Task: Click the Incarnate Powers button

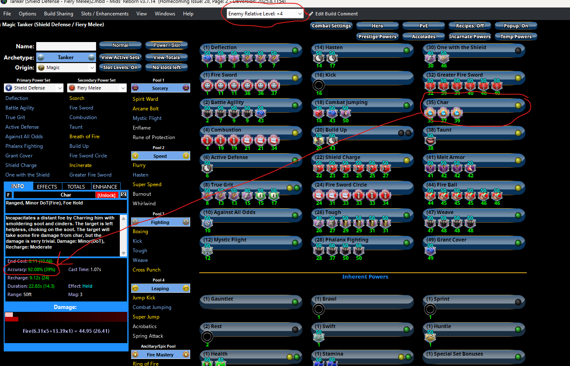Action: [x=470, y=37]
